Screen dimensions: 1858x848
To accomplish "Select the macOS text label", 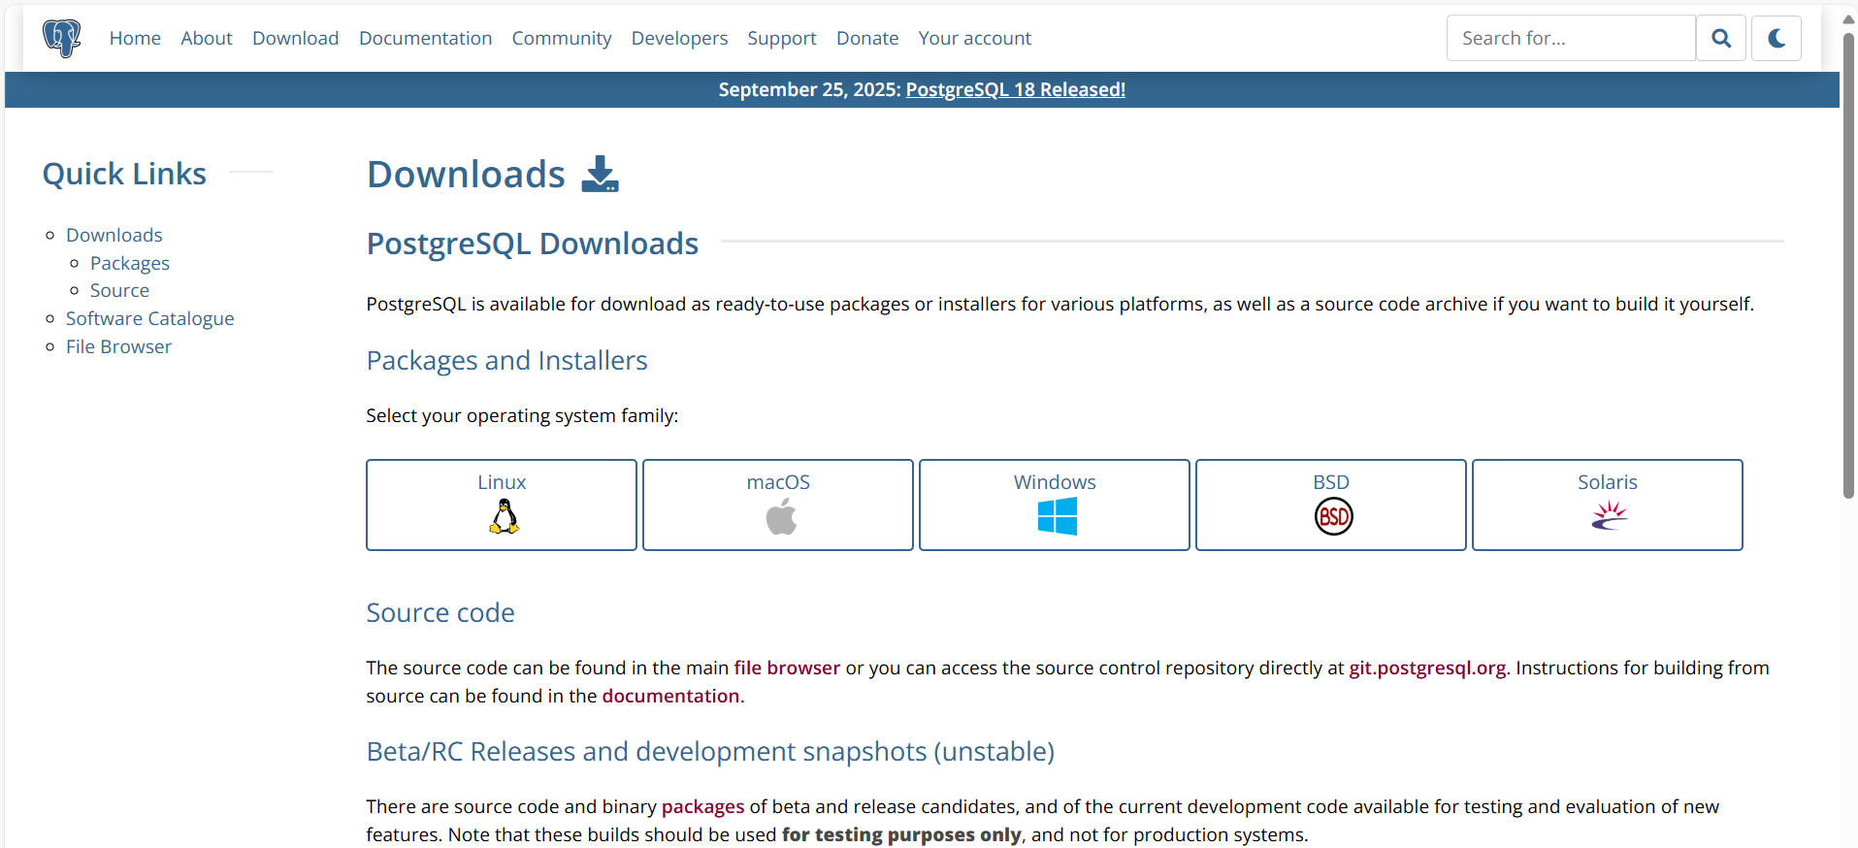I will click(x=778, y=482).
